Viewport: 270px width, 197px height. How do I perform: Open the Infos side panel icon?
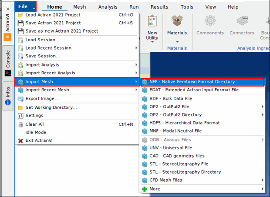point(8,103)
